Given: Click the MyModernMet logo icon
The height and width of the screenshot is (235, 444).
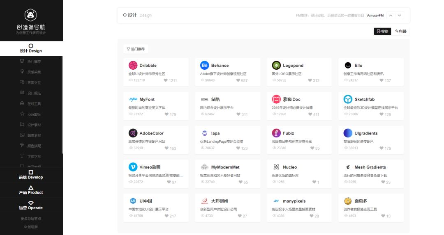Looking at the screenshot, I should click(x=204, y=167).
